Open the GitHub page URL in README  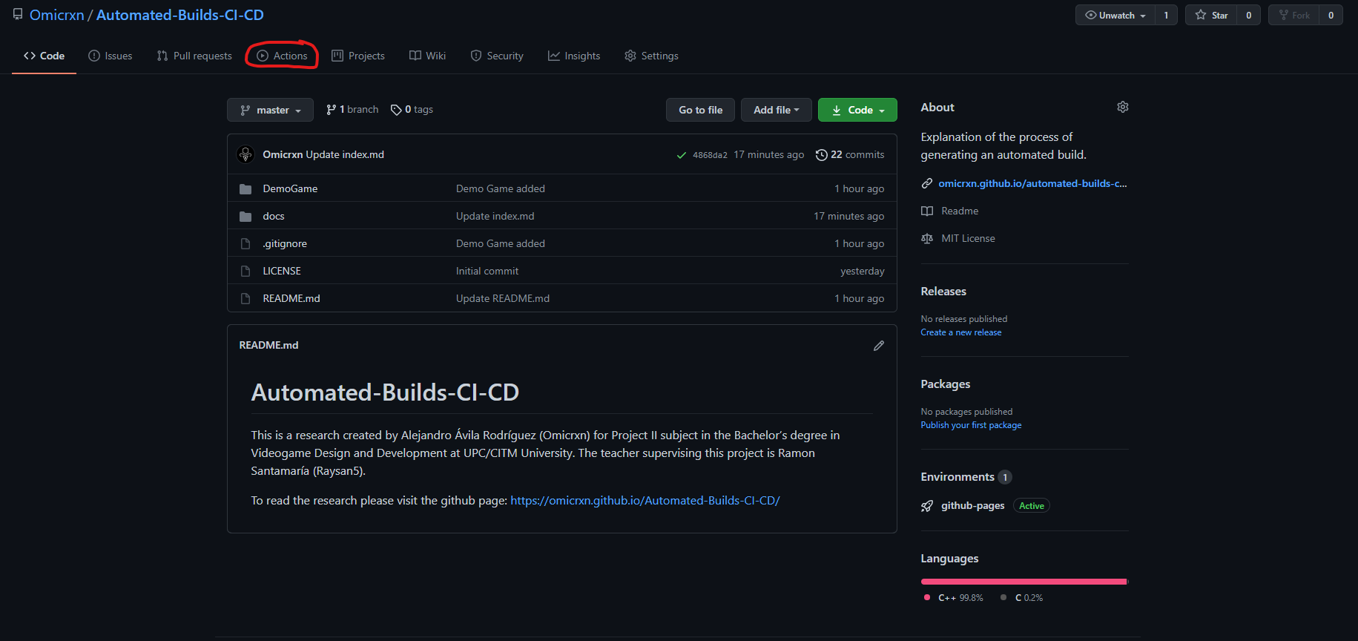[645, 501]
